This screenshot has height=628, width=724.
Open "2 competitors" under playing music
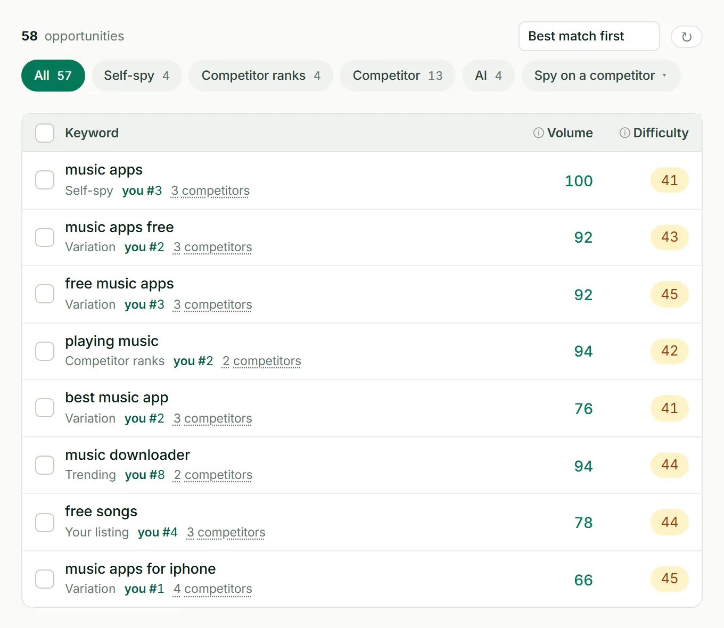[261, 361]
